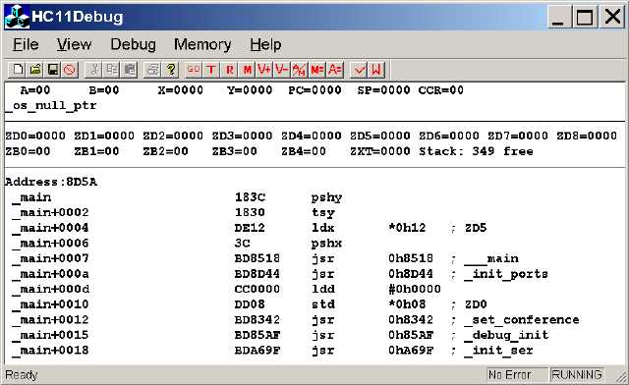
Task: Click the ZD4=0000 value
Action: (312, 136)
